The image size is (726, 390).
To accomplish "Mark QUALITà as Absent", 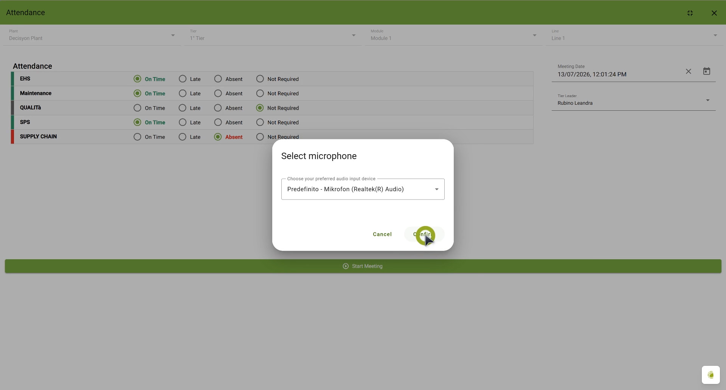I will pyautogui.click(x=218, y=108).
